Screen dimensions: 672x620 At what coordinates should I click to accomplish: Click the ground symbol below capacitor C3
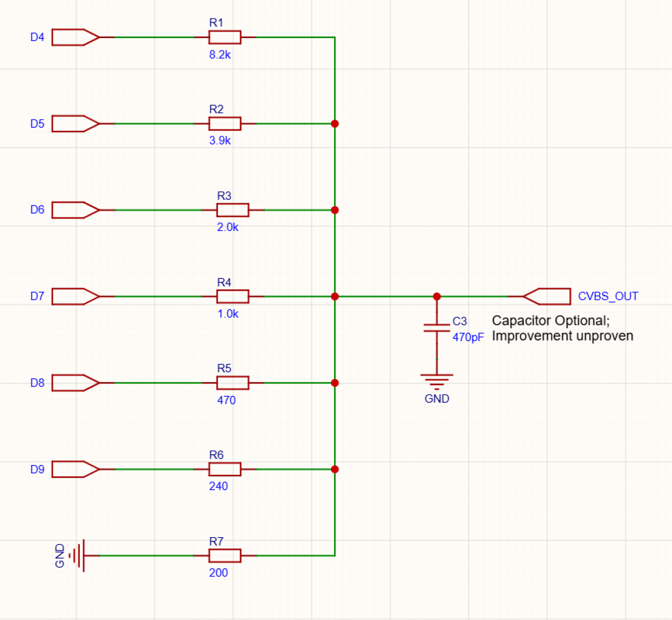(x=437, y=382)
